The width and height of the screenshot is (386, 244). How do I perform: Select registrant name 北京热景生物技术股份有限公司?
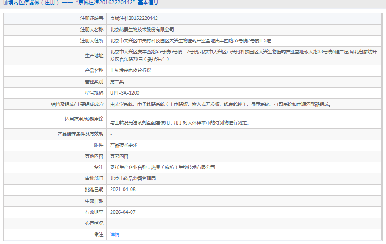[x=142, y=30]
